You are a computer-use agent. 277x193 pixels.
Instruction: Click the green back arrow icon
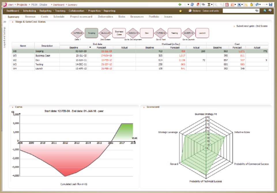click(x=180, y=5)
